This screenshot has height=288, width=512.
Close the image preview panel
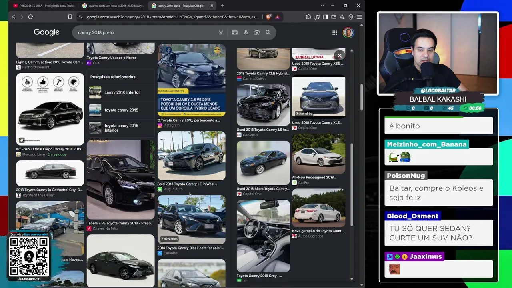click(x=340, y=56)
